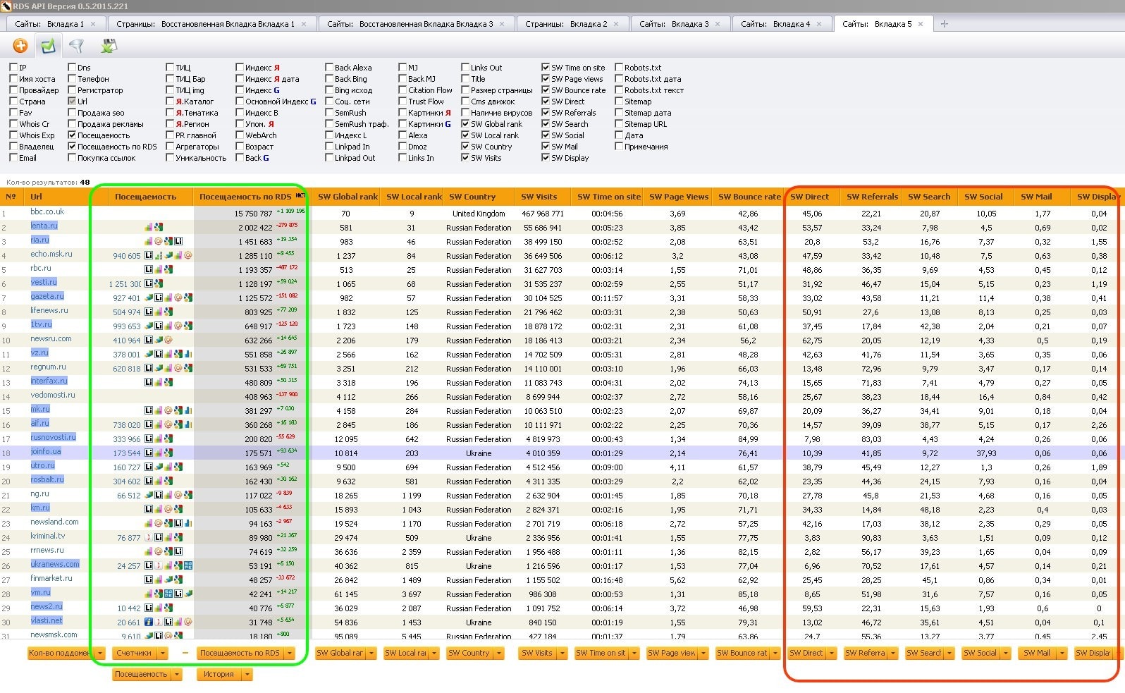The height and width of the screenshot is (693, 1125).
Task: Enable the ТИЦ checkbox
Action: coord(170,68)
